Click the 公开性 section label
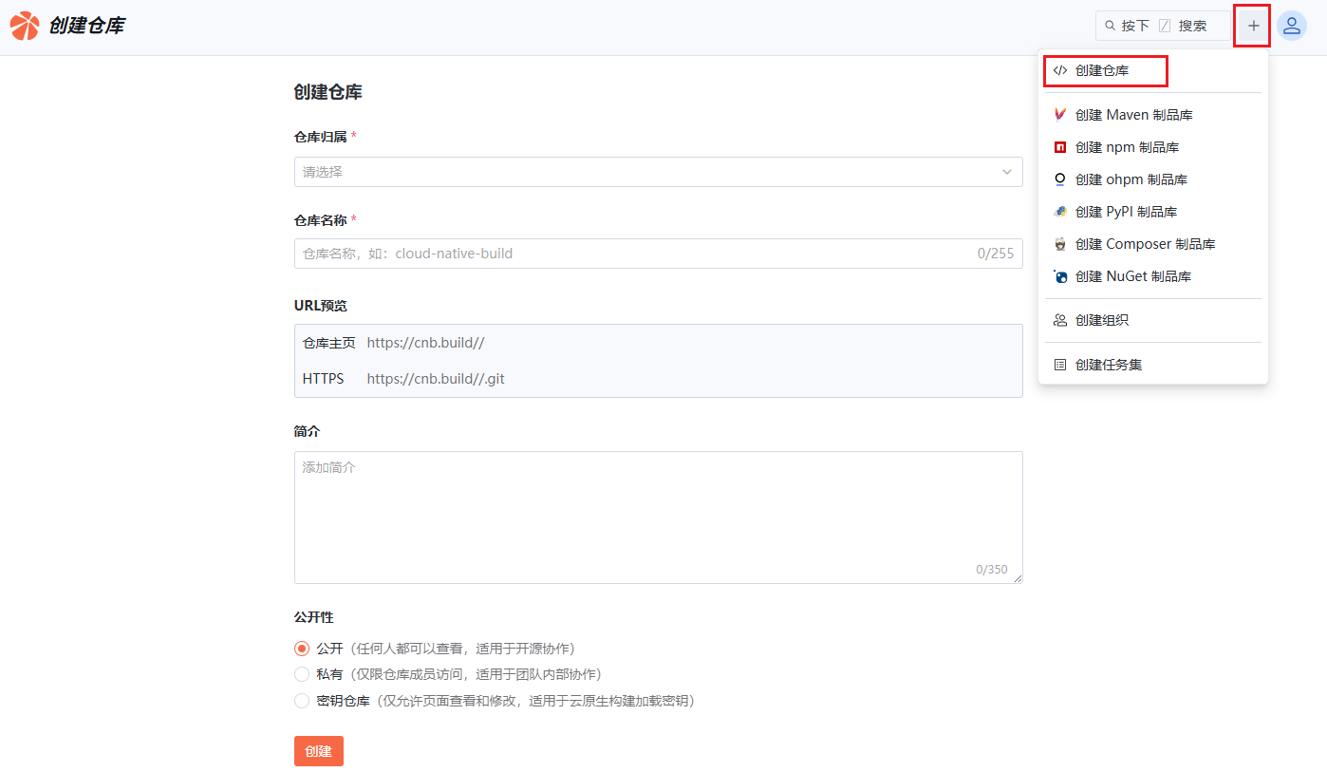 [x=314, y=617]
